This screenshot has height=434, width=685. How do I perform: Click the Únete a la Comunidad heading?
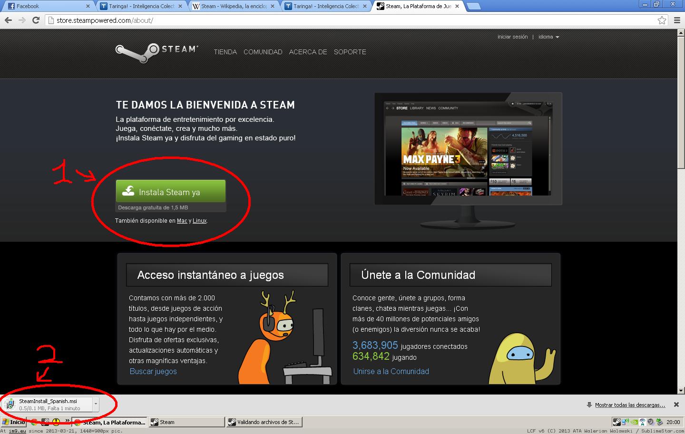(418, 275)
